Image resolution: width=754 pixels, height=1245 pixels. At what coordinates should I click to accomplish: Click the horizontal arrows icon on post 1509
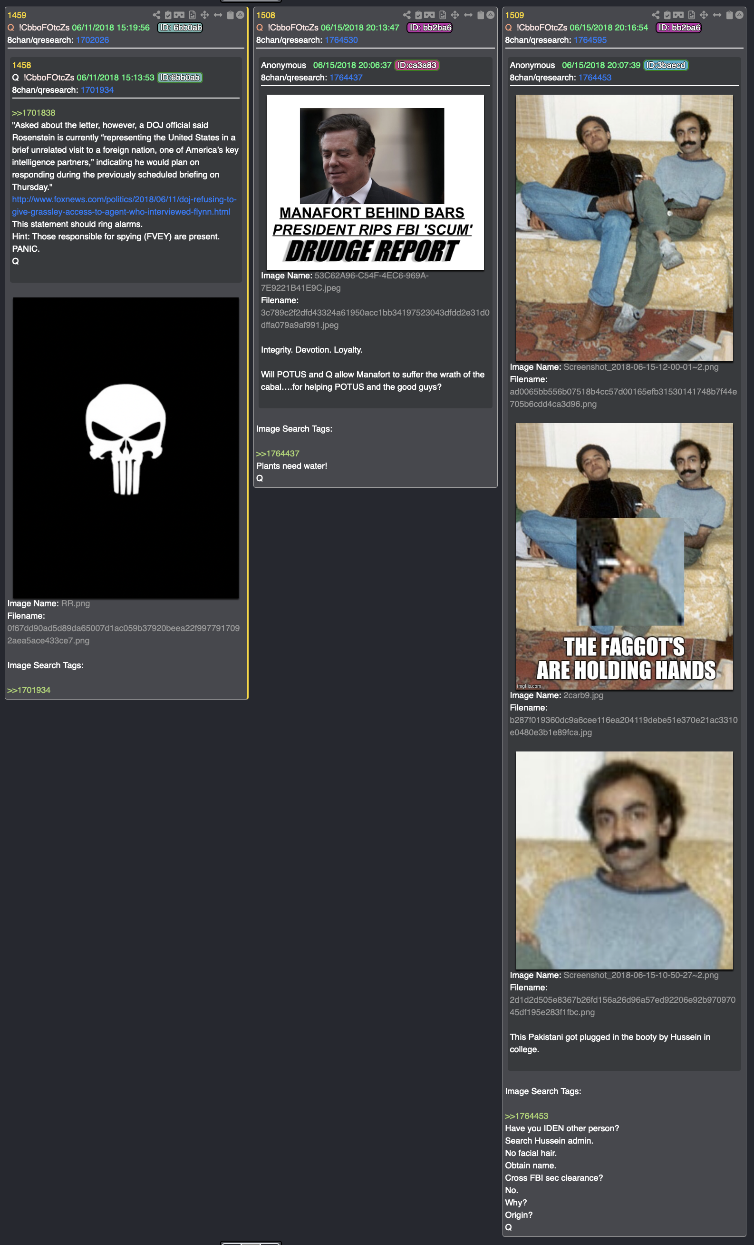click(x=717, y=15)
